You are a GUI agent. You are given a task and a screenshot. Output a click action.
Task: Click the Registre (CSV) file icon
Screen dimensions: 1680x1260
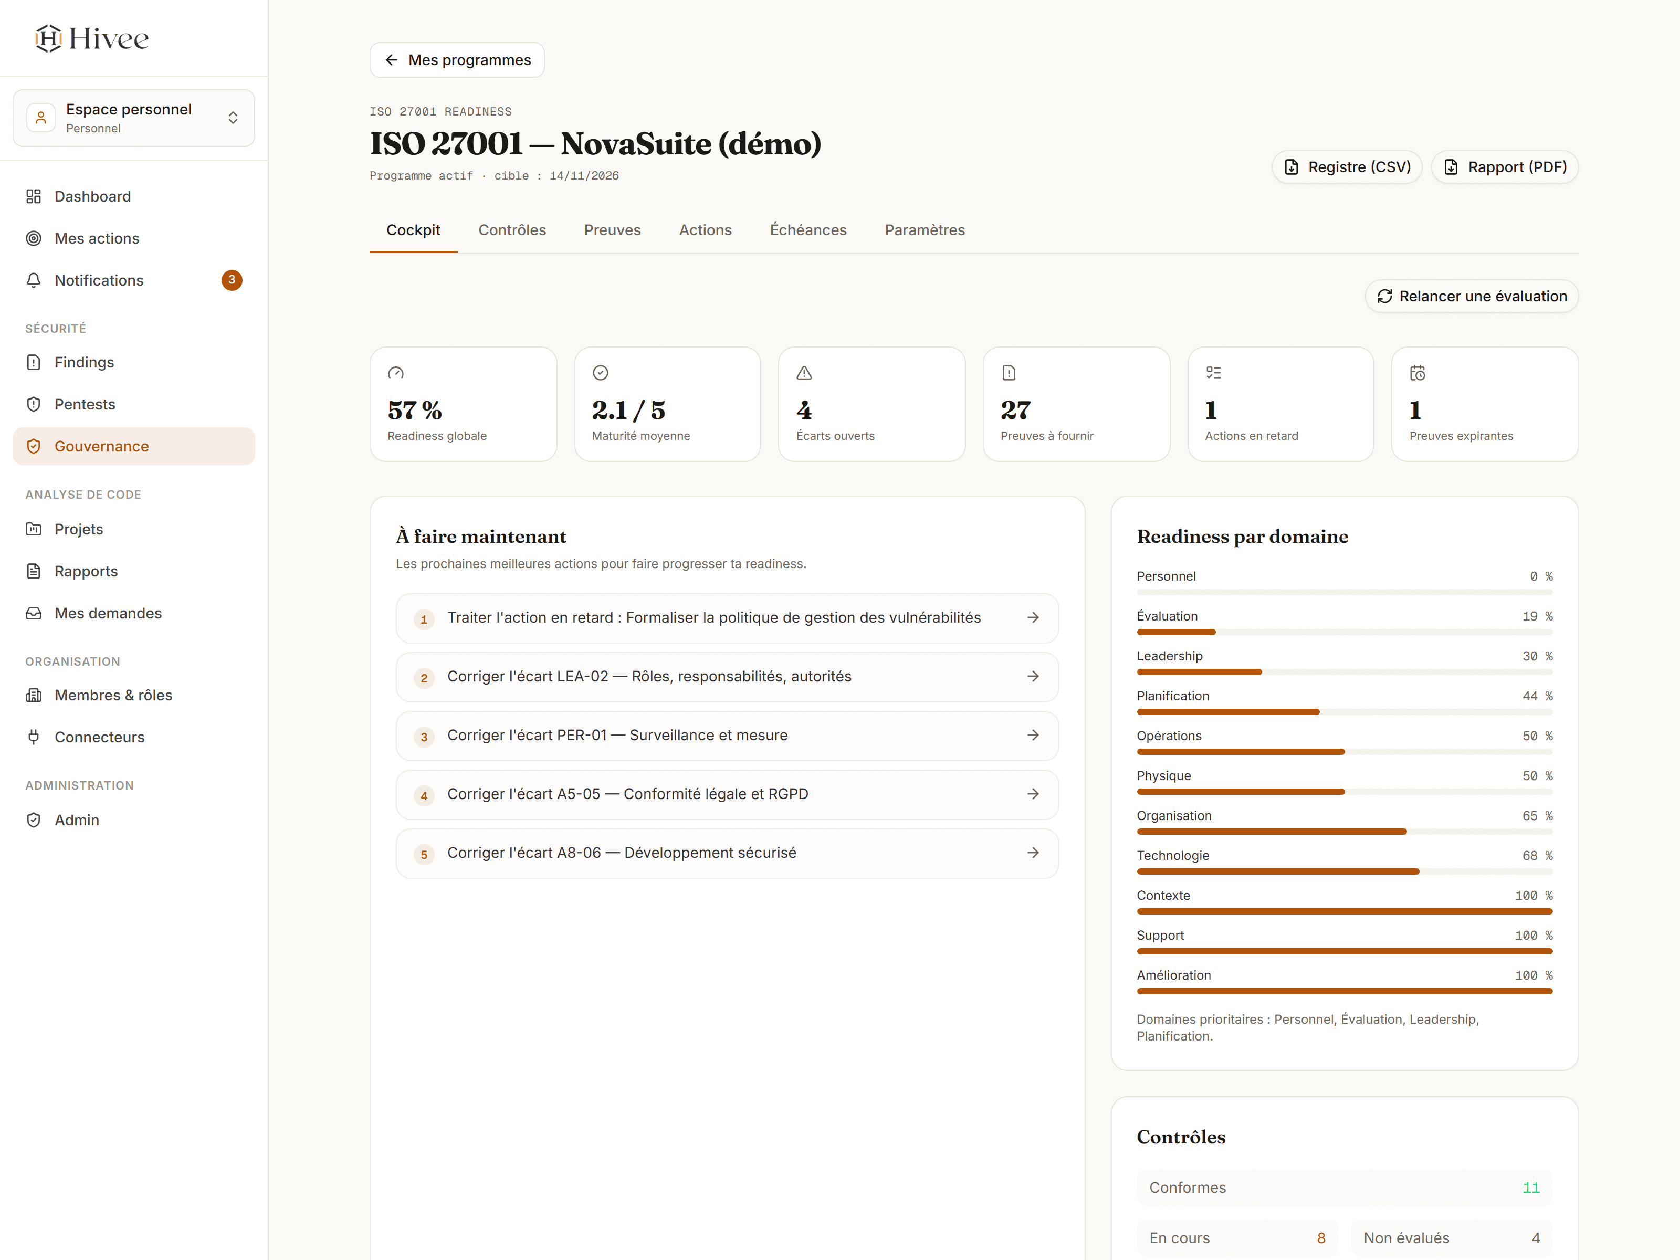[x=1291, y=167]
